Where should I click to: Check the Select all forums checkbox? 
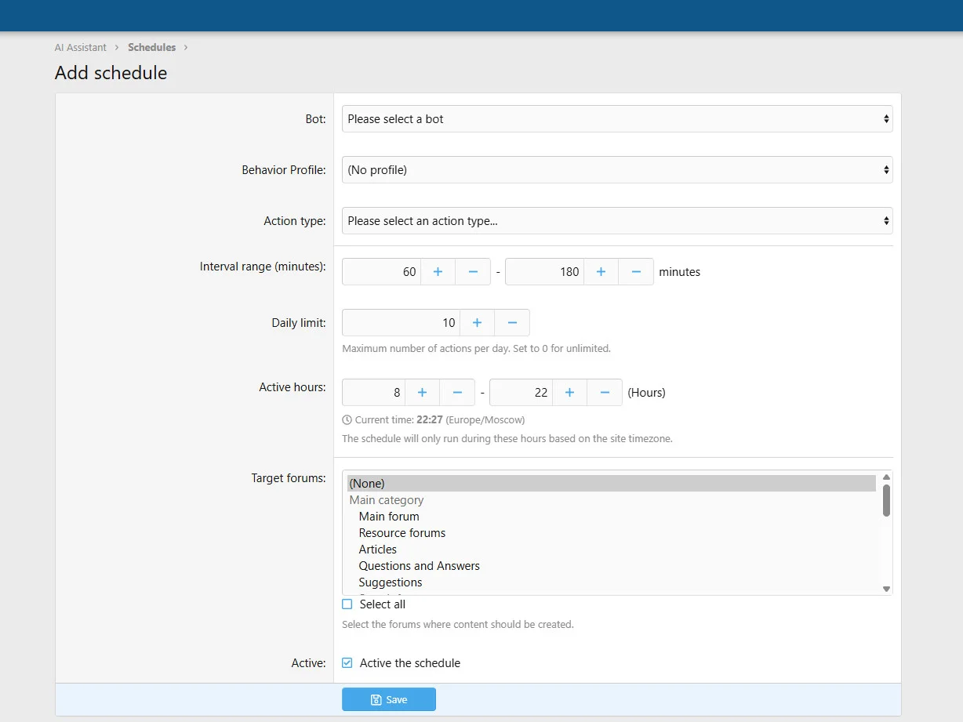point(347,604)
